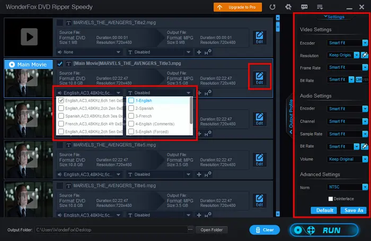Image resolution: width=371 pixels, height=241 pixels.
Task: Rename Title2.mpg using T icon
Action: 68,23
